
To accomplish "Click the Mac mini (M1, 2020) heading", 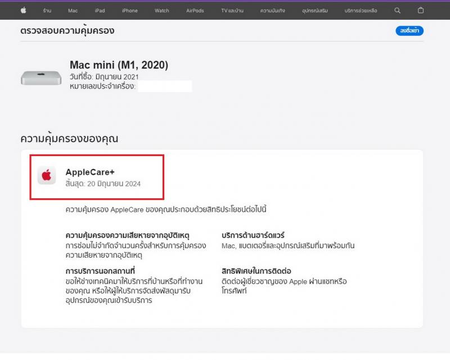I will (x=119, y=65).
